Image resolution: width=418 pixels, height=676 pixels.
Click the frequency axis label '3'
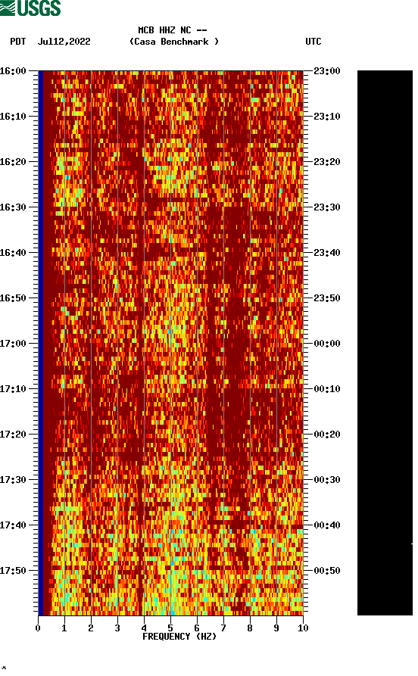point(117,628)
